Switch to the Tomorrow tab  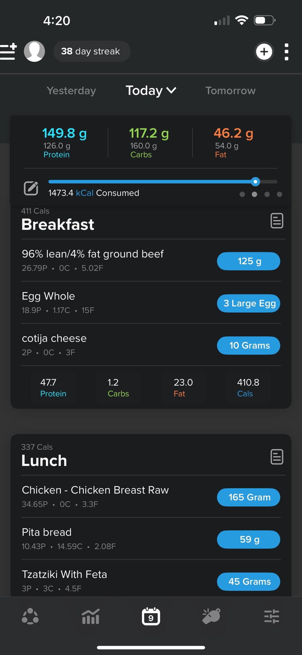pyautogui.click(x=230, y=91)
